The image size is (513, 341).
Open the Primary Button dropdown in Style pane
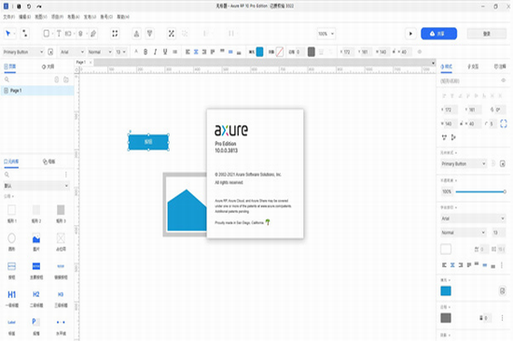tap(464, 163)
